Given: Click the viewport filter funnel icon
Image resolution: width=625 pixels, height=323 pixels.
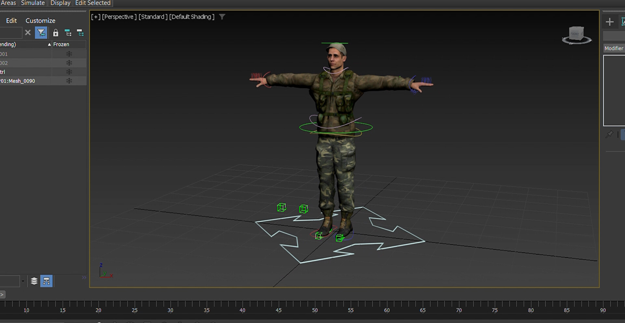Looking at the screenshot, I should click(x=222, y=17).
